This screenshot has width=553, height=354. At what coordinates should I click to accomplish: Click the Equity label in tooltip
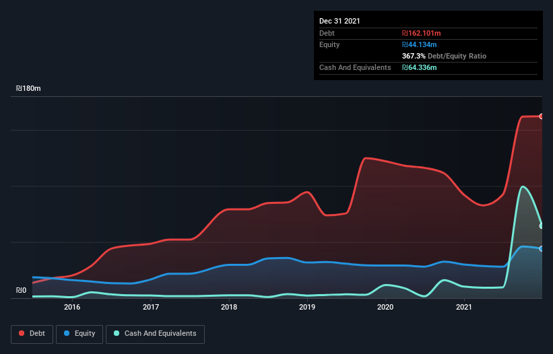click(329, 44)
